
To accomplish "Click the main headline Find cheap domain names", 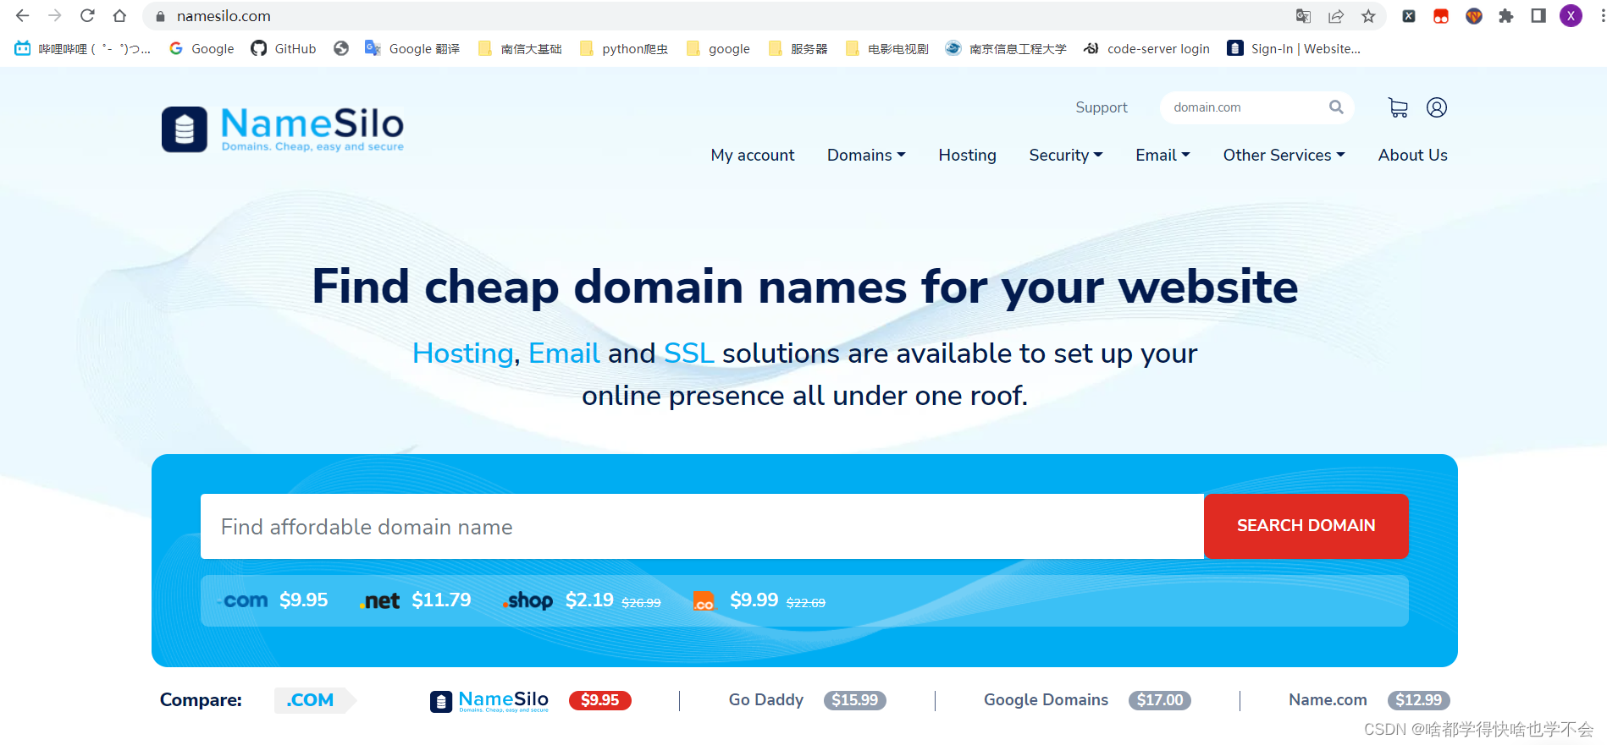I will click(x=804, y=287).
